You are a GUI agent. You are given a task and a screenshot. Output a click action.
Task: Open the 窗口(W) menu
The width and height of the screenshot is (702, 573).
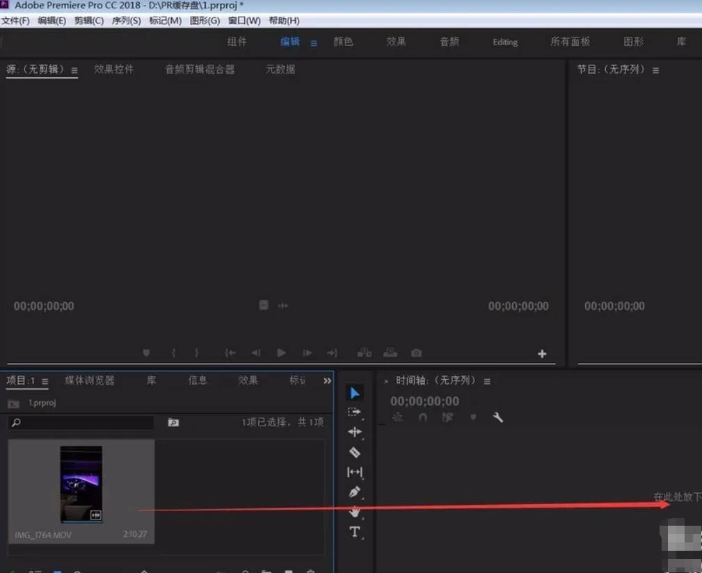click(x=244, y=21)
